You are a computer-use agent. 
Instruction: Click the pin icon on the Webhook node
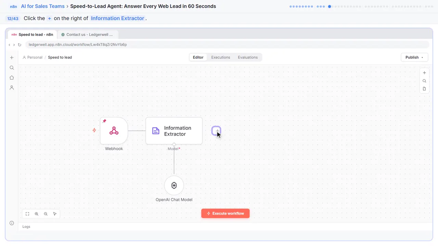(x=104, y=121)
